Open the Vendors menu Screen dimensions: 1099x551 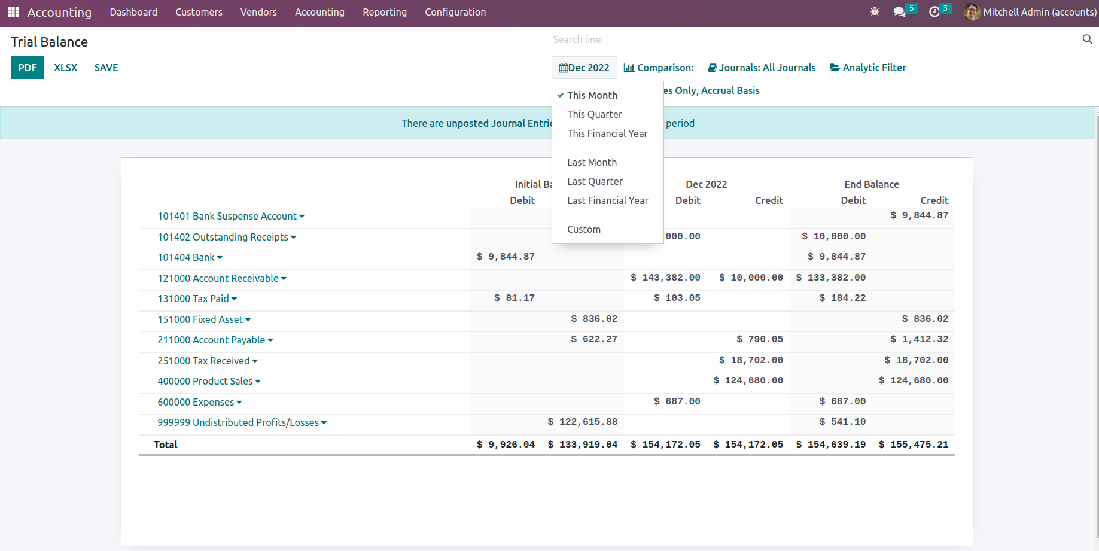click(258, 12)
